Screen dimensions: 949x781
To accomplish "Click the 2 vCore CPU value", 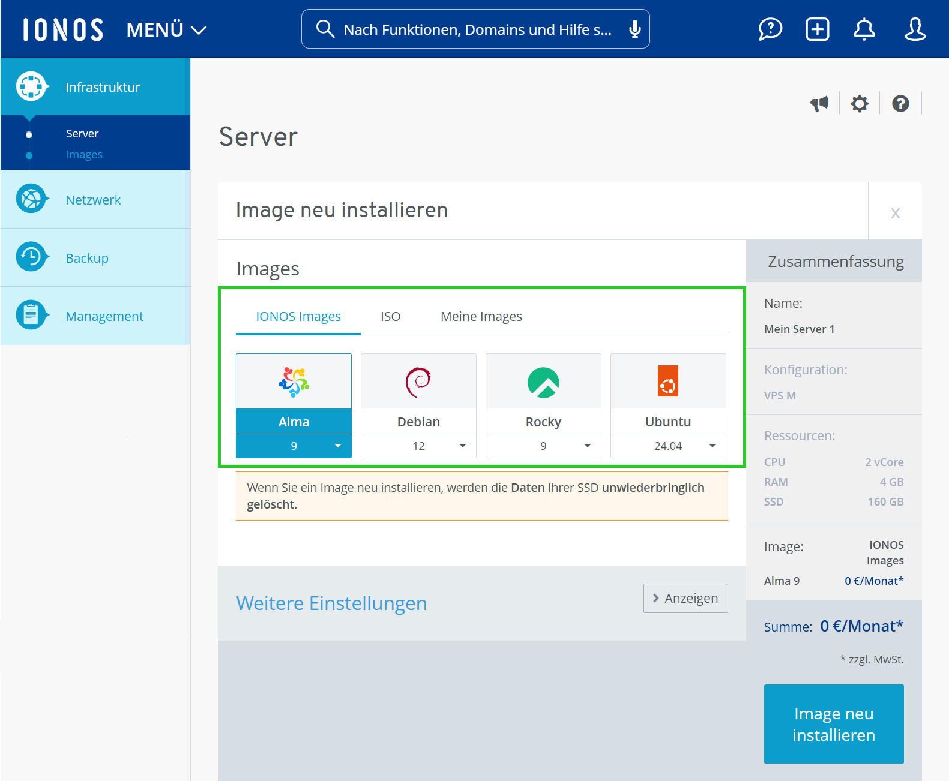I will (x=884, y=462).
